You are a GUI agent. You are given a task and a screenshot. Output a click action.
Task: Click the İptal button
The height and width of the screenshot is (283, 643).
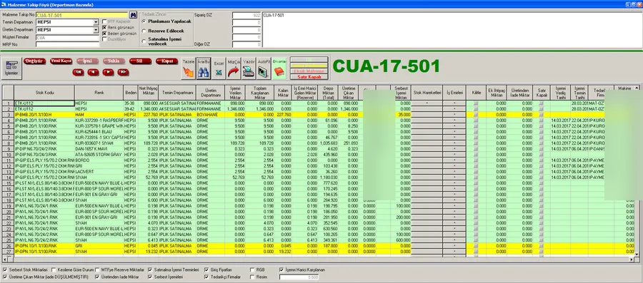[87, 61]
